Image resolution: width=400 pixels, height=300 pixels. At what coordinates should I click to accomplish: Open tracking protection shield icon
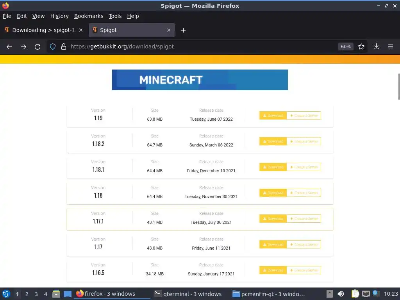point(53,47)
